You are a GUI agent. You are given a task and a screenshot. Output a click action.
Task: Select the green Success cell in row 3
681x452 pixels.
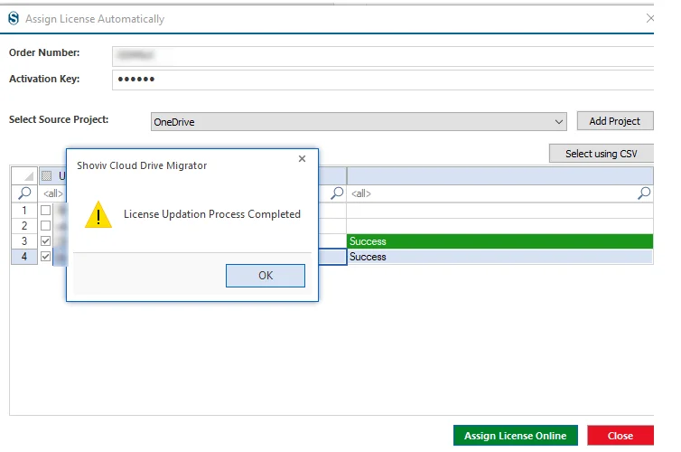pyautogui.click(x=499, y=241)
